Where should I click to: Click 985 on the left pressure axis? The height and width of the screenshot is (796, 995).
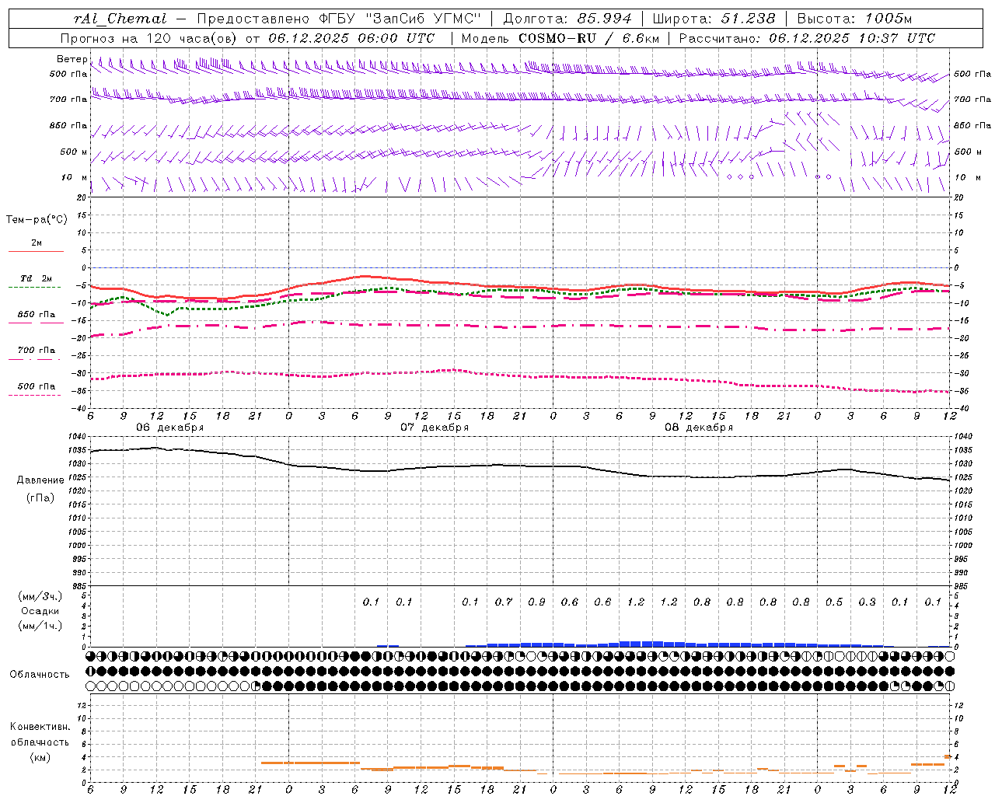click(x=78, y=586)
